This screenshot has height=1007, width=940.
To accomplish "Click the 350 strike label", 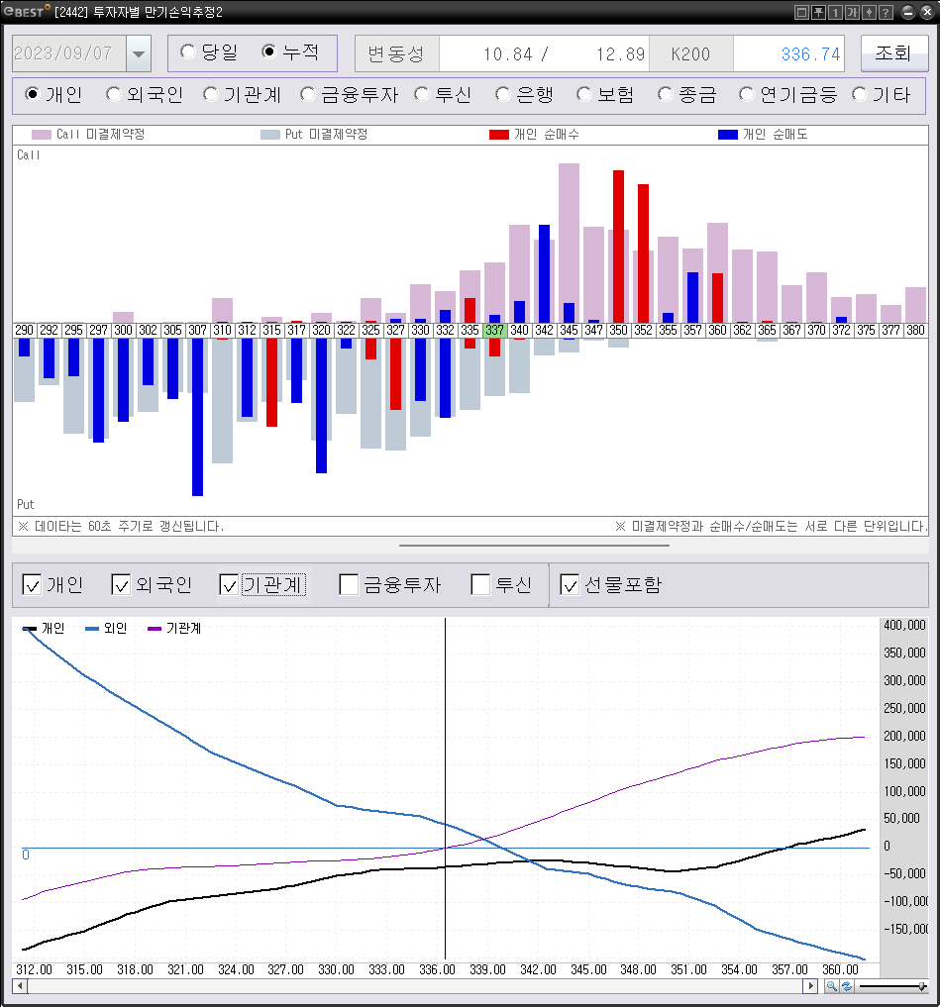I will pos(618,330).
